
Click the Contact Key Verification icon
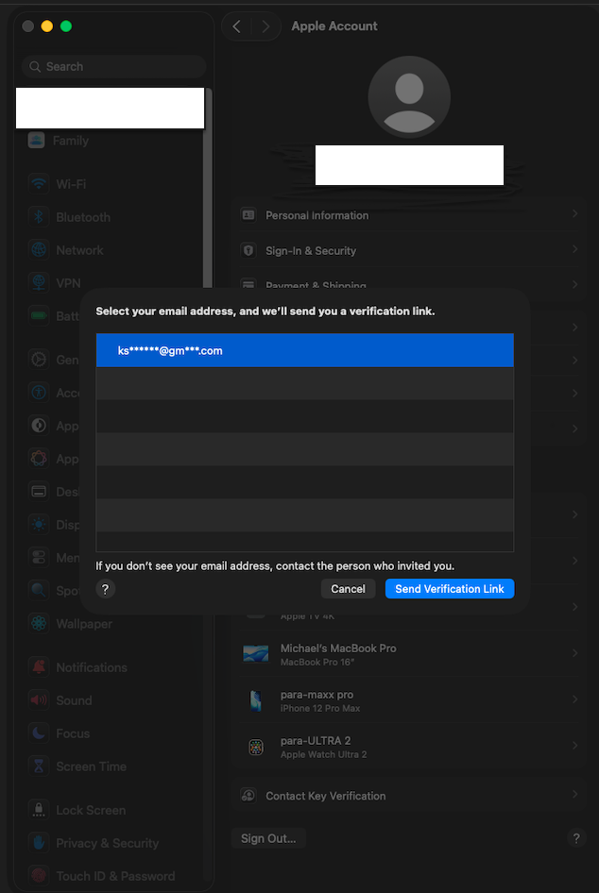click(x=248, y=796)
